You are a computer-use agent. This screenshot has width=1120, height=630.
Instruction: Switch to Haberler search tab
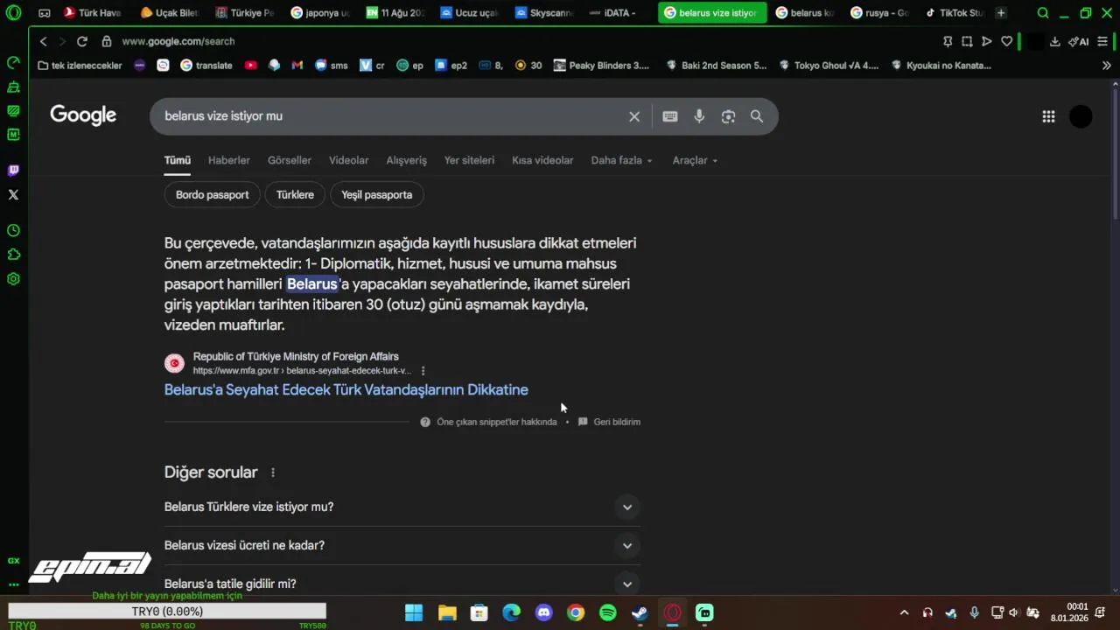(229, 160)
